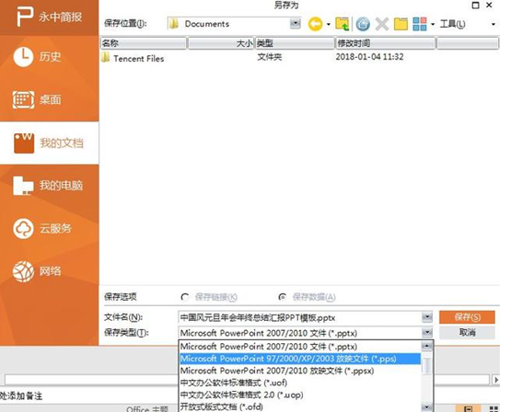Choose PowerPoint 2007/2010 文件 (*.pptx) option
Screen dimensions: 510x412
(x=300, y=347)
